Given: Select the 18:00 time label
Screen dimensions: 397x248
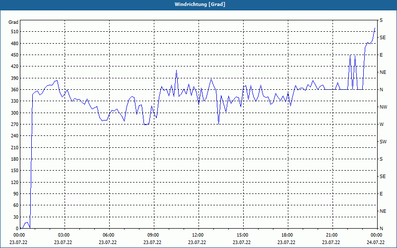Looking at the screenshot, I should [287, 235].
